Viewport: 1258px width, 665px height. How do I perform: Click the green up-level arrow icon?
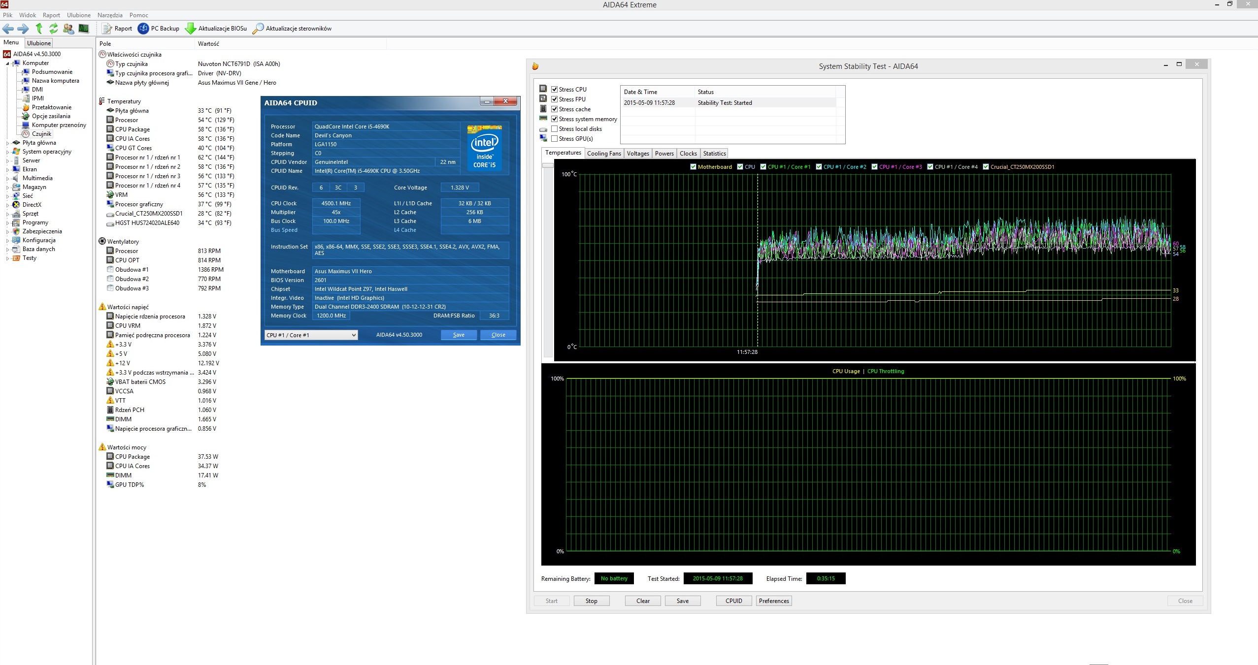point(39,29)
